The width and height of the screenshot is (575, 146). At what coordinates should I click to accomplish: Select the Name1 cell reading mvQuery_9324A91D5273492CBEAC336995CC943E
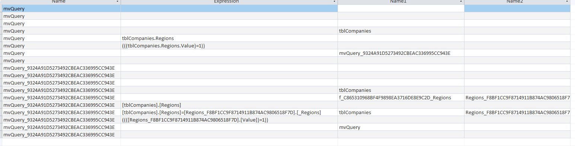tap(401, 53)
